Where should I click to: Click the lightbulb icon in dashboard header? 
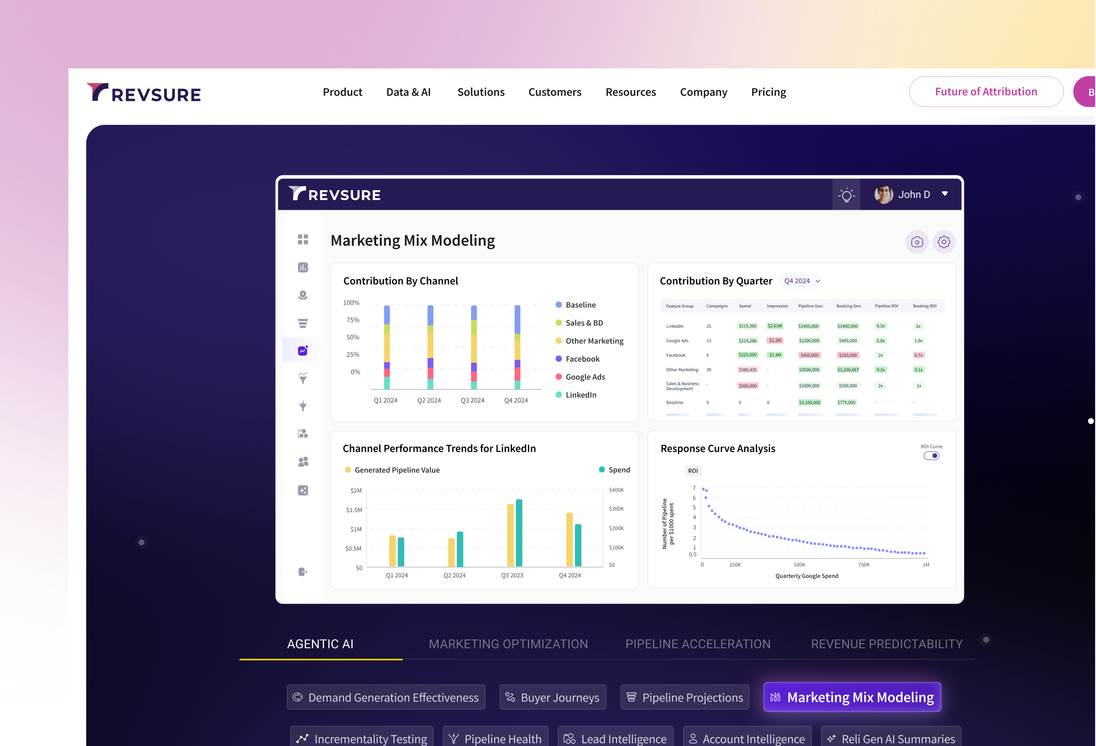coord(846,195)
